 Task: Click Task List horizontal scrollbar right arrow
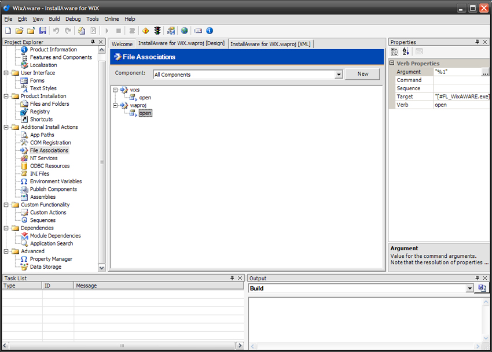(x=240, y=346)
